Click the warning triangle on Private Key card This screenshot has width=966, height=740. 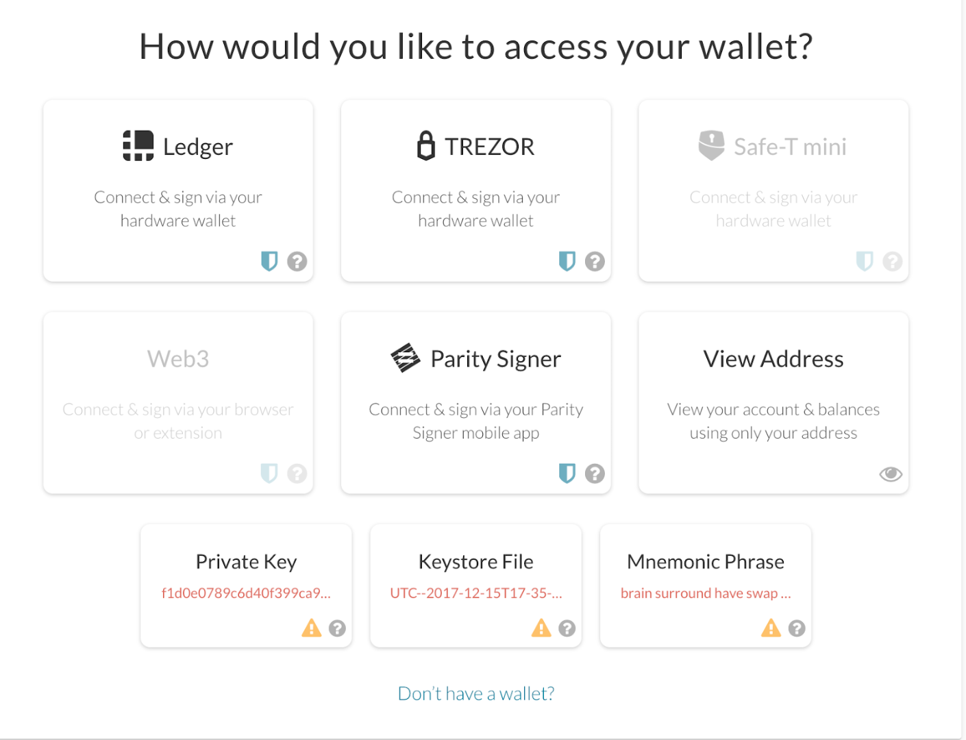pyautogui.click(x=312, y=628)
